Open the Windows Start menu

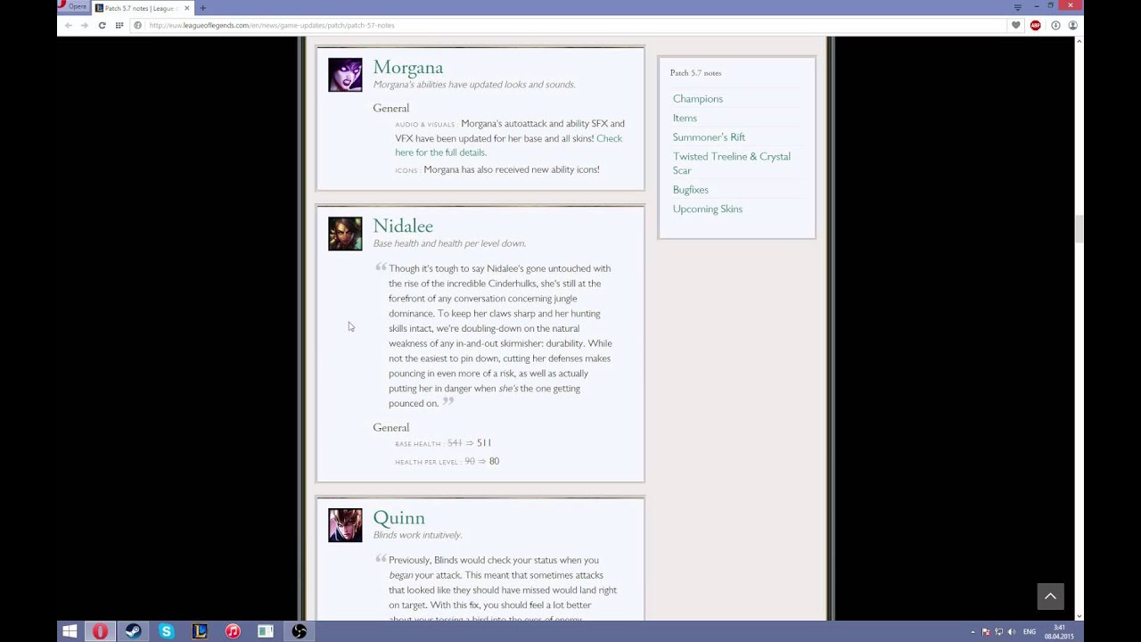point(70,631)
